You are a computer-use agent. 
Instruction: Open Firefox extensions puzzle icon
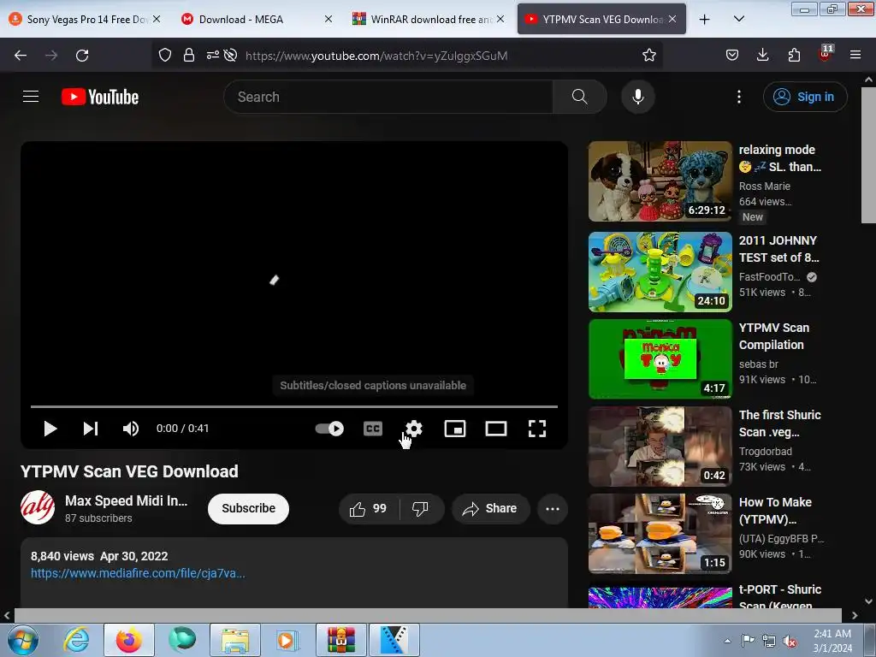pyautogui.click(x=794, y=56)
